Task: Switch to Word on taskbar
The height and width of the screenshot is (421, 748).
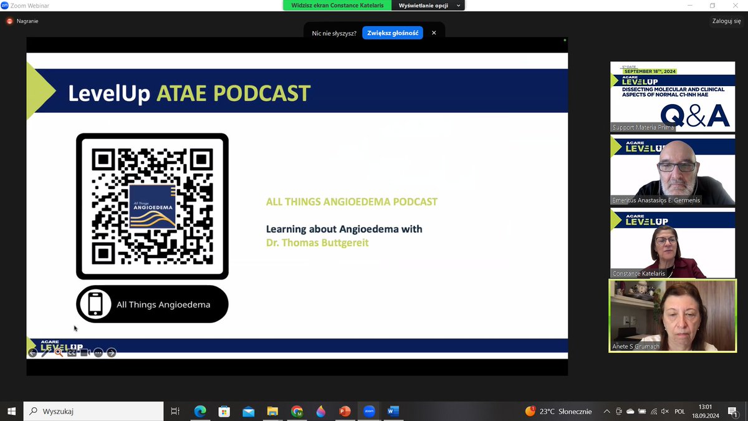Action: click(393, 411)
